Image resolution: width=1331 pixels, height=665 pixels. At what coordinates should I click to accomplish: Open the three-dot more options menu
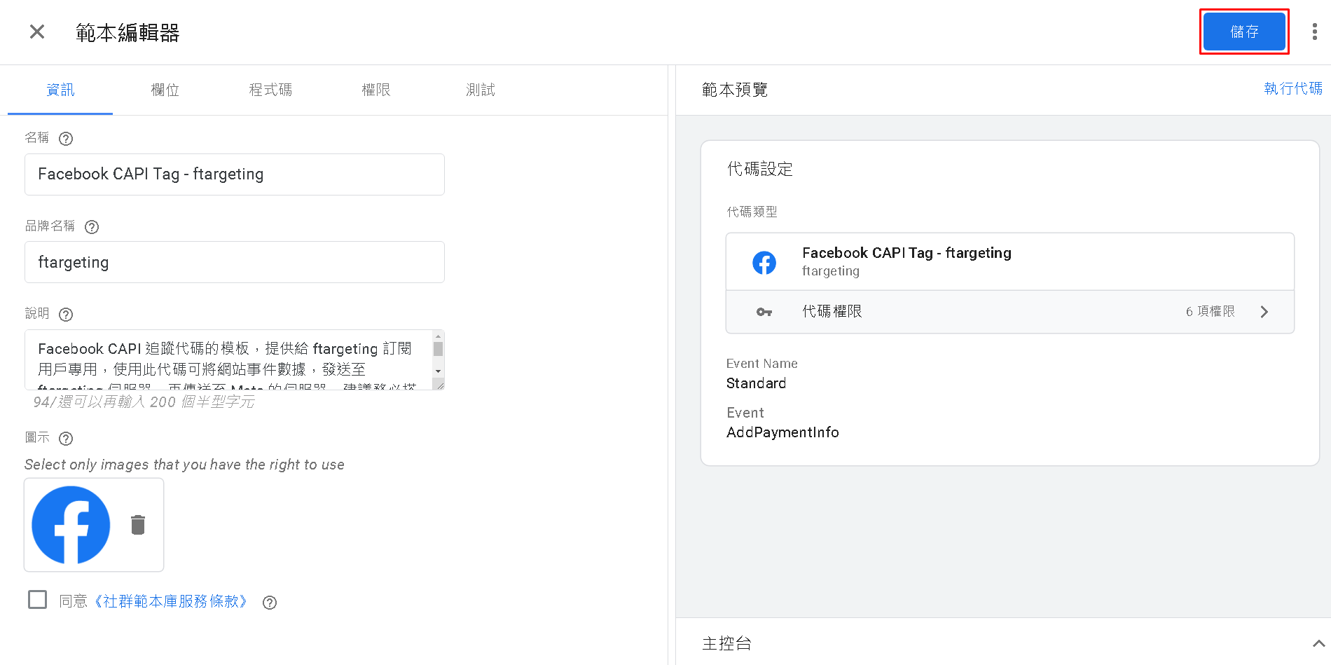point(1314,32)
